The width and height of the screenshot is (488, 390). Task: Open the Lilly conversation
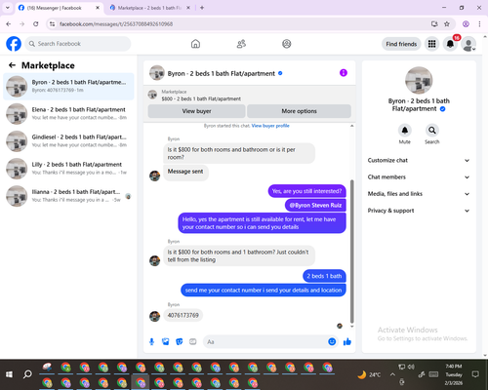click(68, 169)
